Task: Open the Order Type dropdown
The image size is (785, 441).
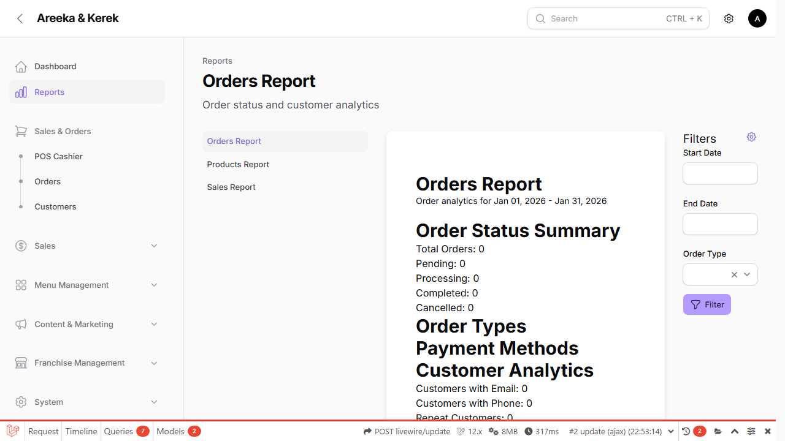Action: (746, 274)
